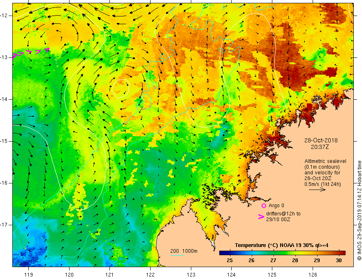
Task: Click the temperature colorbar gradient
Action: (282, 253)
